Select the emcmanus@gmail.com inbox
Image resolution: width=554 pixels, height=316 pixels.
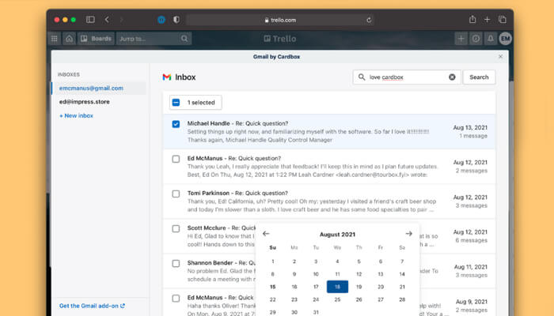(99, 88)
